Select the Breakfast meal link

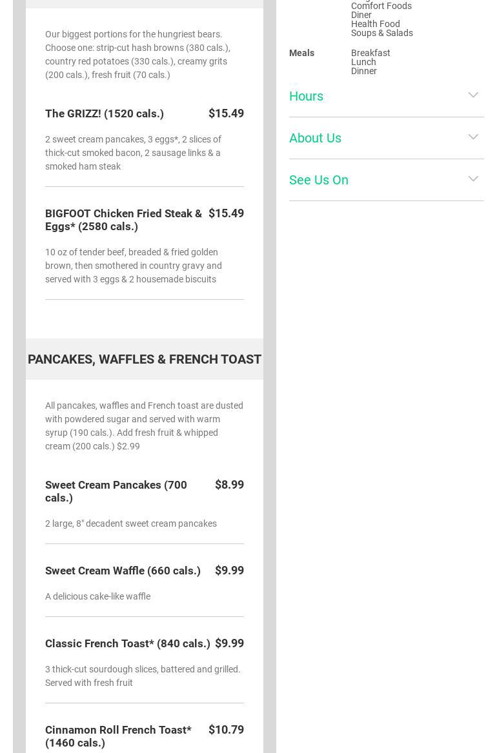click(370, 53)
